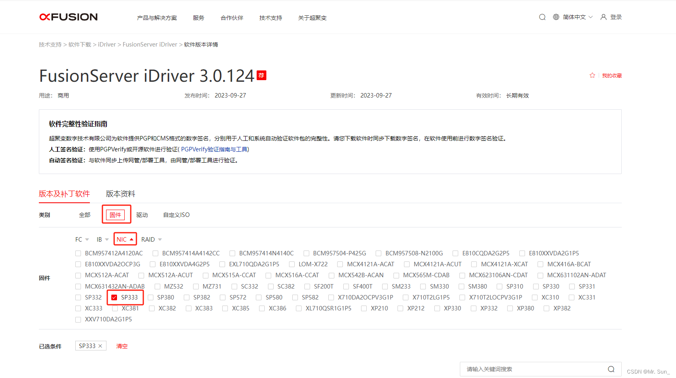The height and width of the screenshot is (378, 676).
Task: Click the globe language icon
Action: (x=556, y=17)
